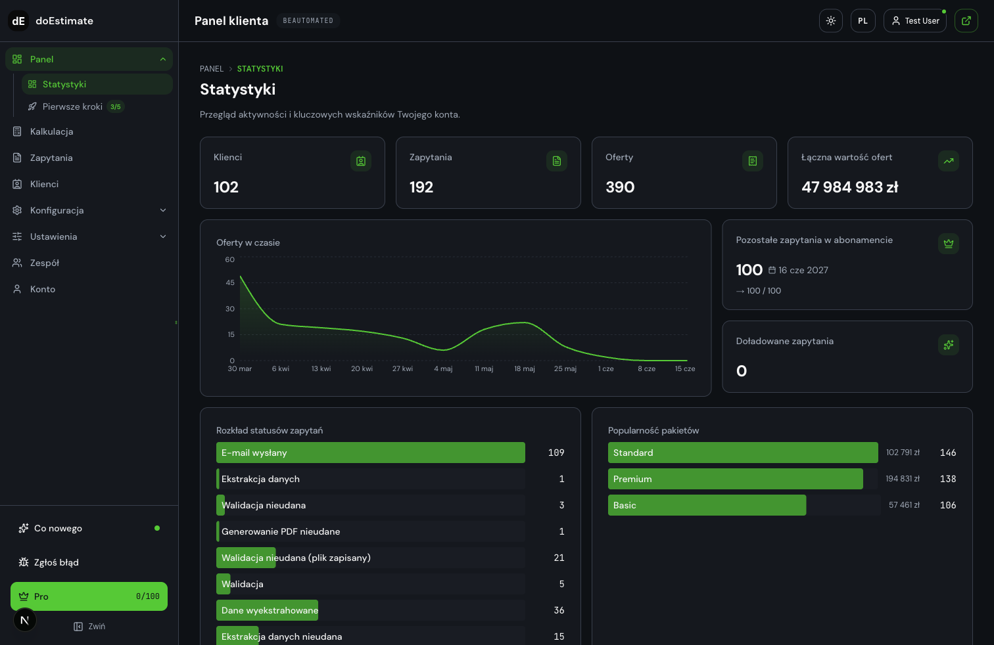Screen dimensions: 994x645
Task: Switch language with PL button
Action: click(x=863, y=21)
